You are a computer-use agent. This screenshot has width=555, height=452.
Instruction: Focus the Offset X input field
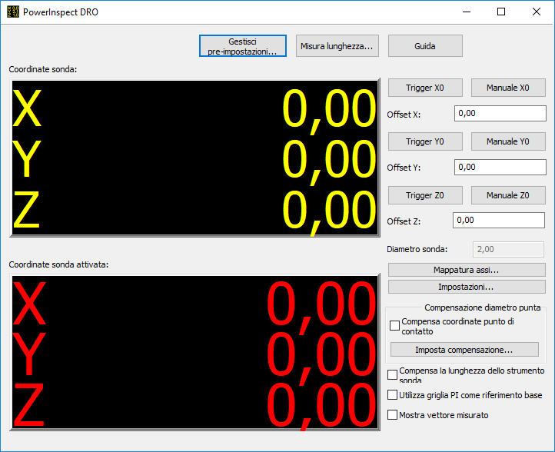point(500,113)
